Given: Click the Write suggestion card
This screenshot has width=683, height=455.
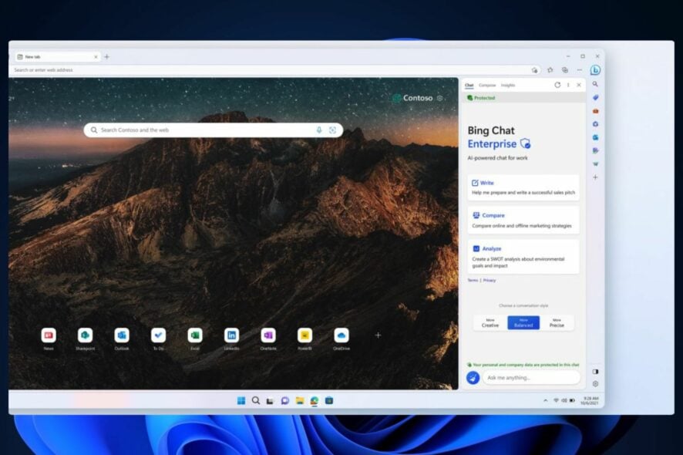Looking at the screenshot, I should pyautogui.click(x=523, y=188).
